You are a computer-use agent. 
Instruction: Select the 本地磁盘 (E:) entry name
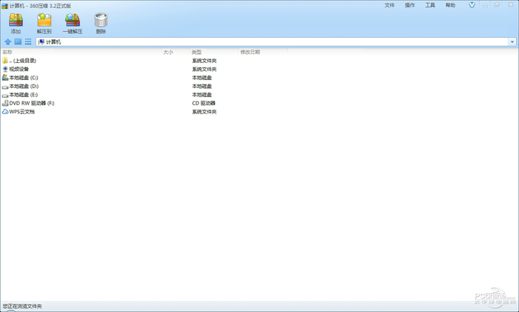pos(24,95)
